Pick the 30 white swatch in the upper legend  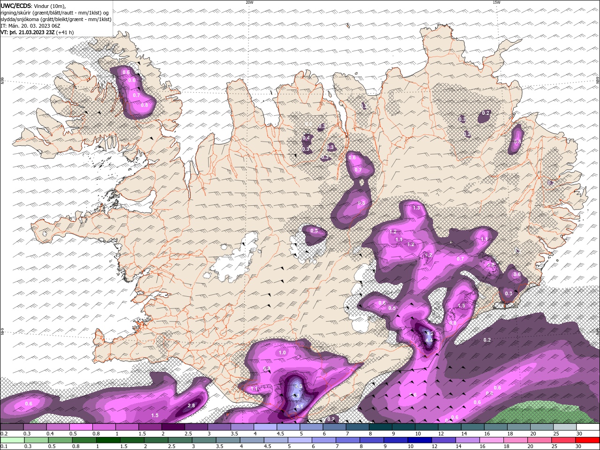pyautogui.click(x=588, y=427)
